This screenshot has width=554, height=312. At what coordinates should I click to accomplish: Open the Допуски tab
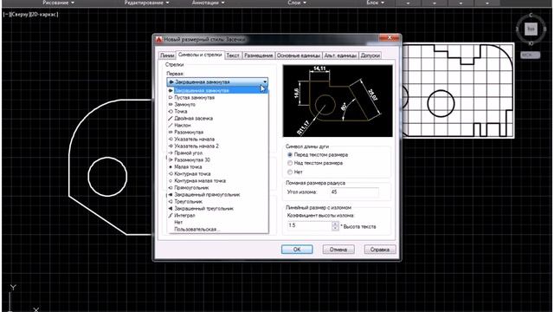(x=370, y=55)
